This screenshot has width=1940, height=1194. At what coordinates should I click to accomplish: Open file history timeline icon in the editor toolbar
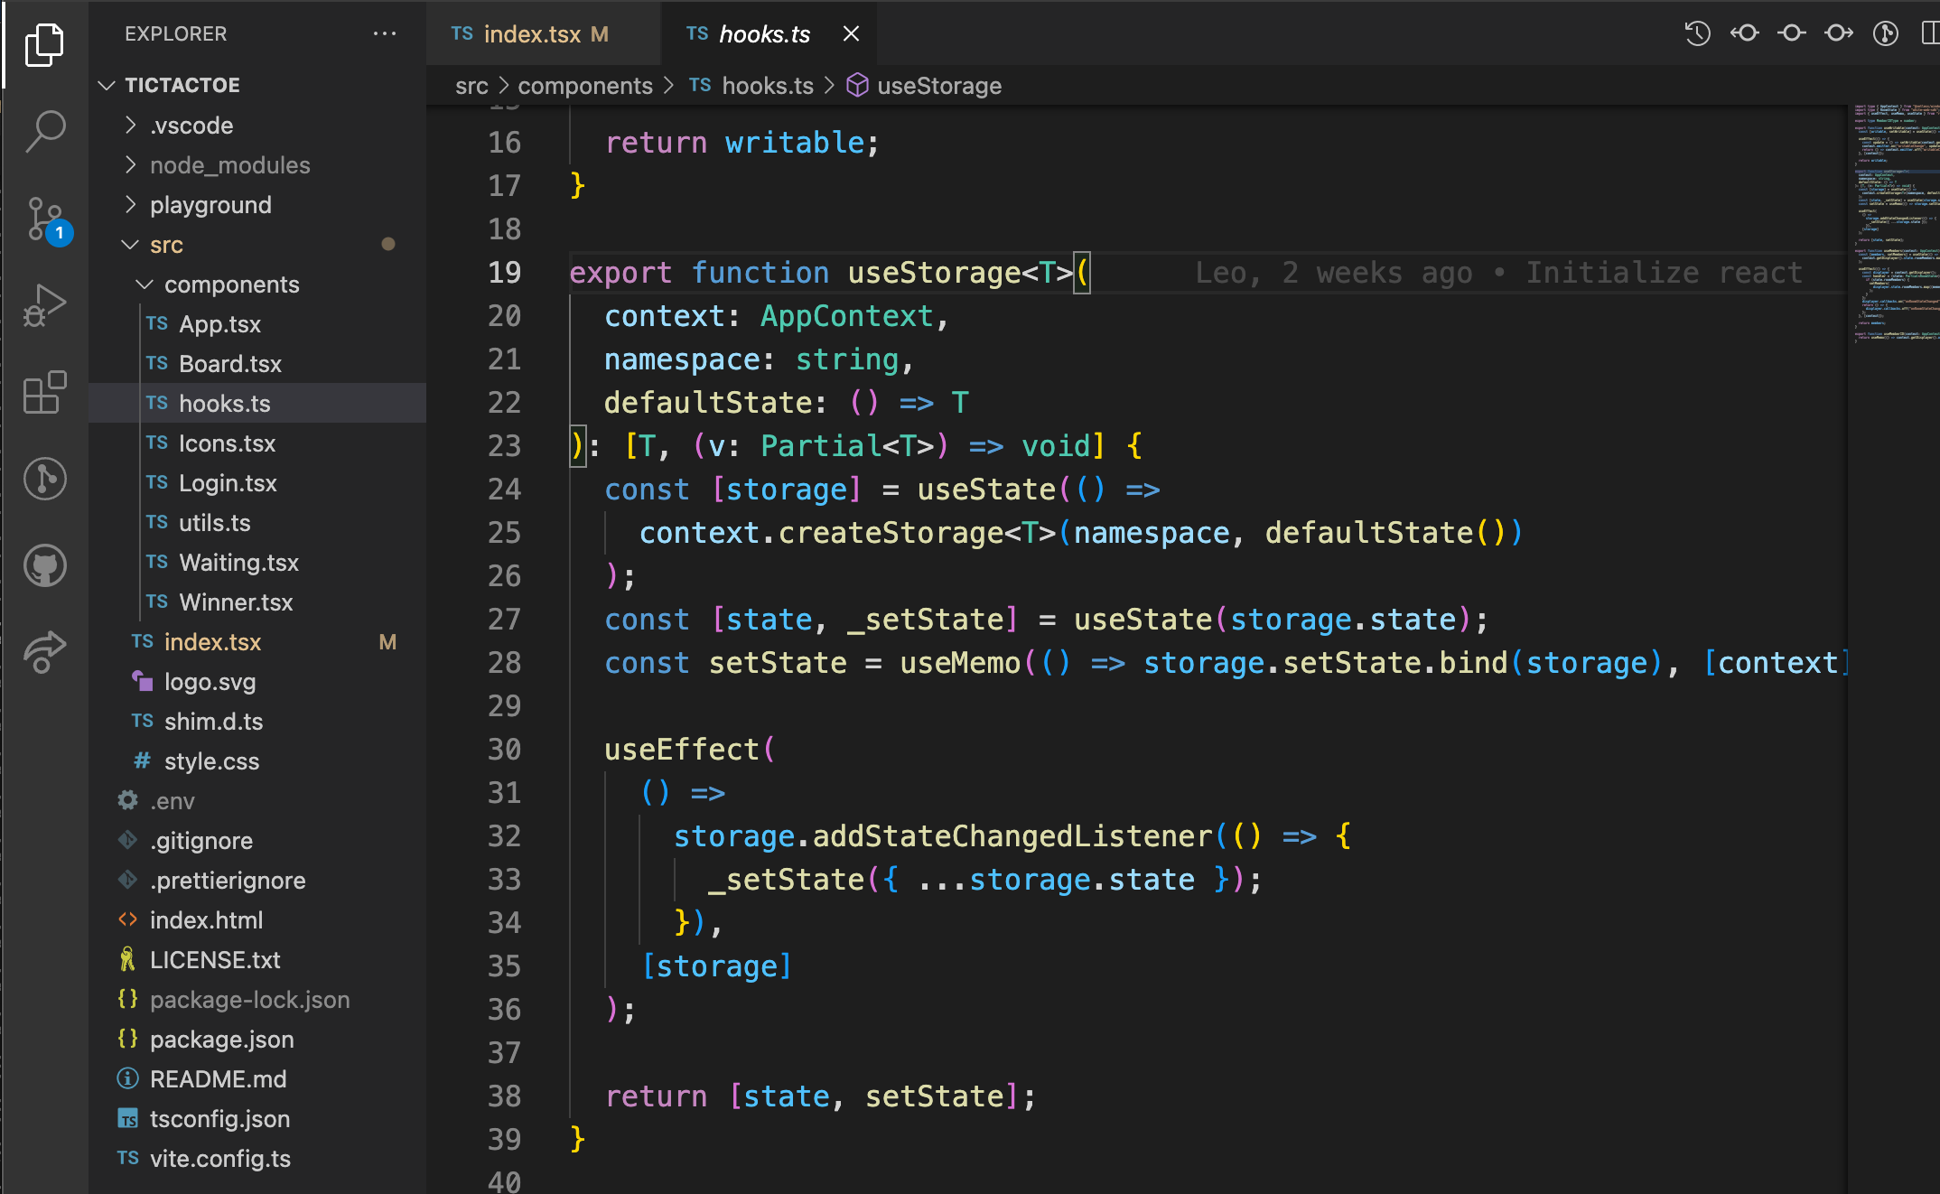pos(1698,34)
